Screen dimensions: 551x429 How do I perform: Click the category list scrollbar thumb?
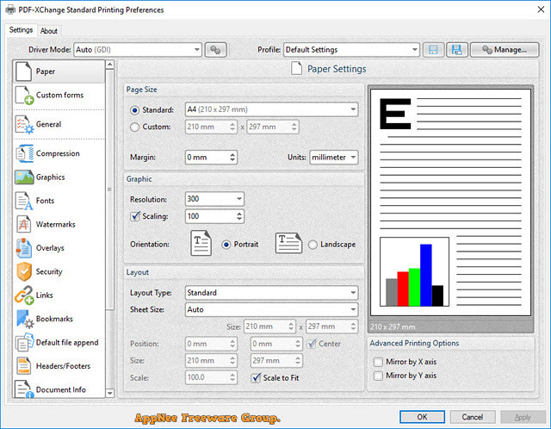[x=110, y=190]
